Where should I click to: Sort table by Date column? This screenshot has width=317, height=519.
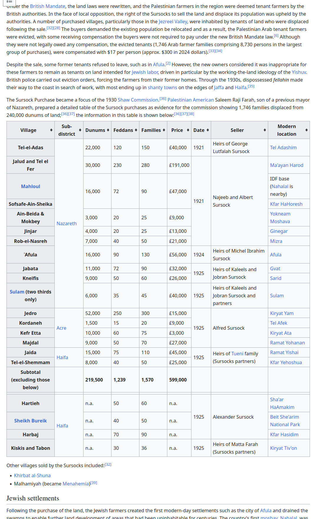point(201,130)
